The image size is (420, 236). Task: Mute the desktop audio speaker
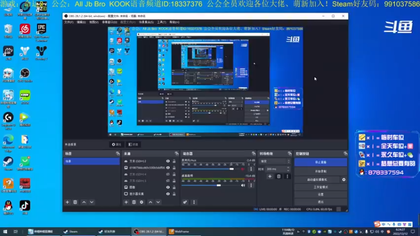click(243, 185)
